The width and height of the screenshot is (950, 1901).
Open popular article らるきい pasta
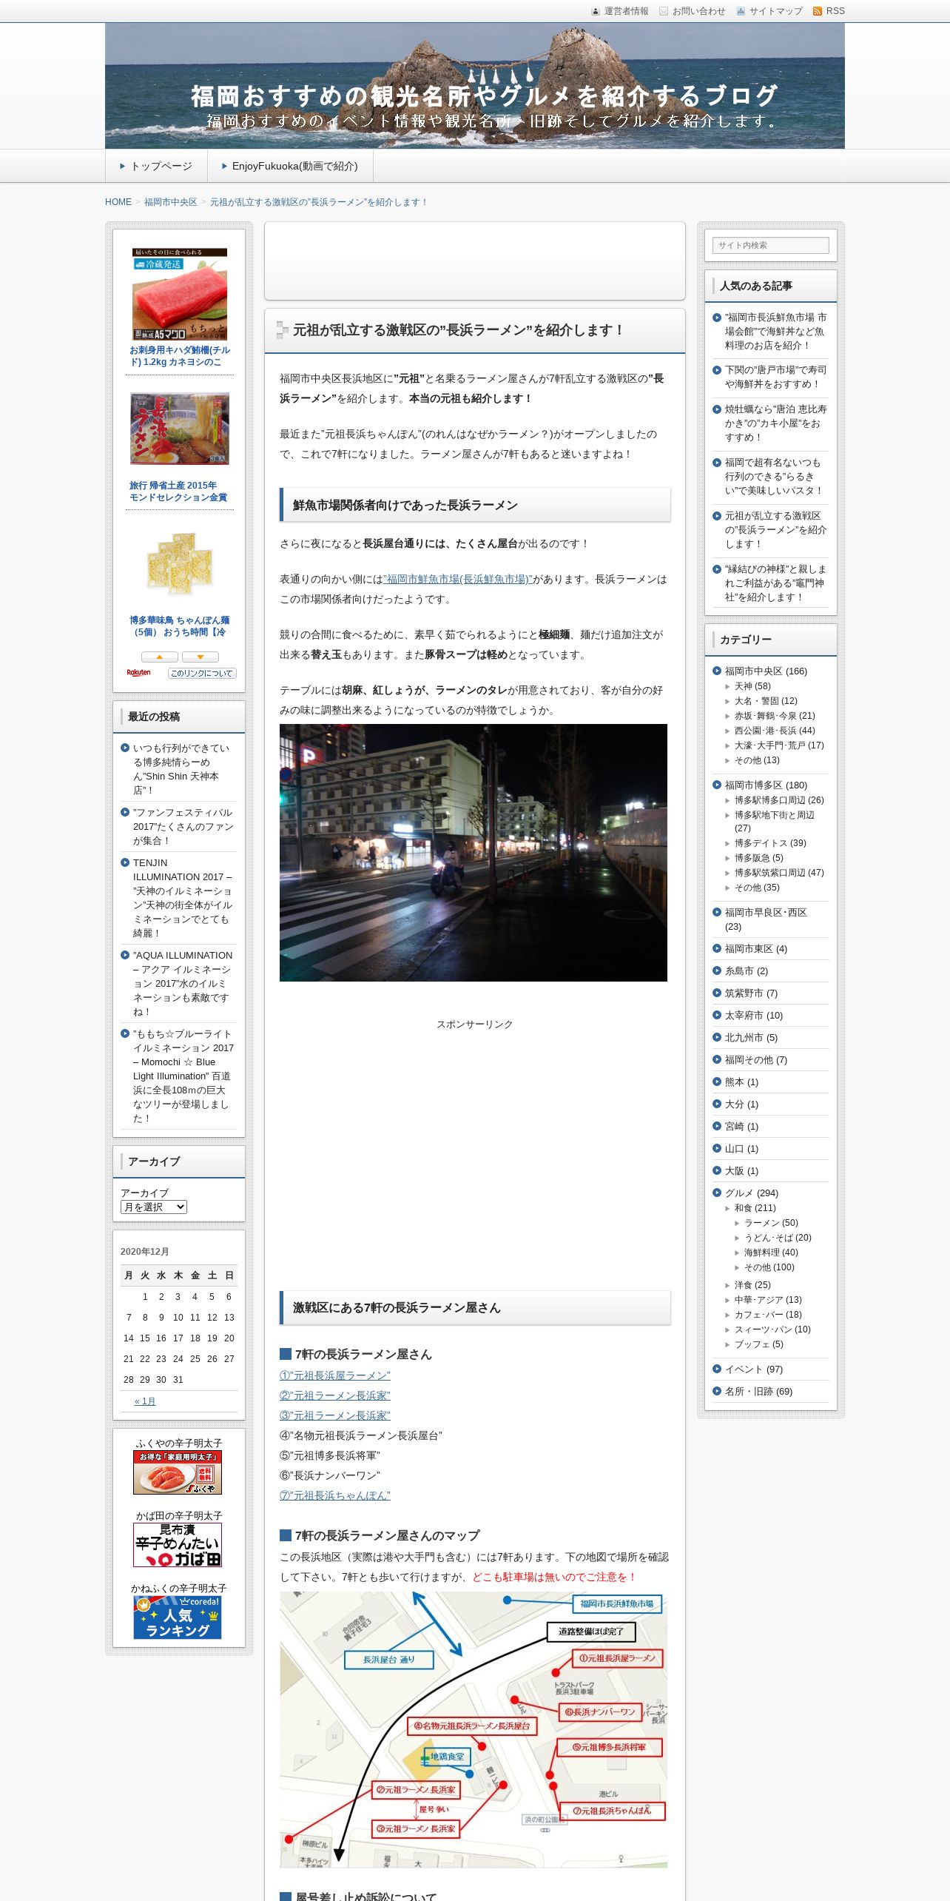775,477
